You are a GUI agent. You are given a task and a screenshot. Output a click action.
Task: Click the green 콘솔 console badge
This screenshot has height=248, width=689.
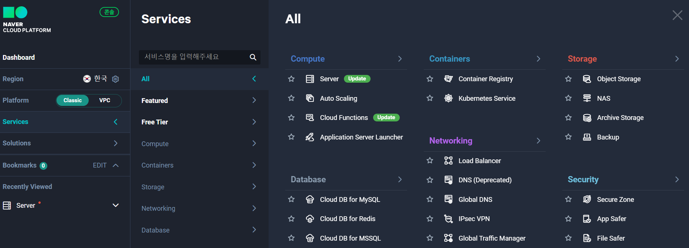pos(109,12)
